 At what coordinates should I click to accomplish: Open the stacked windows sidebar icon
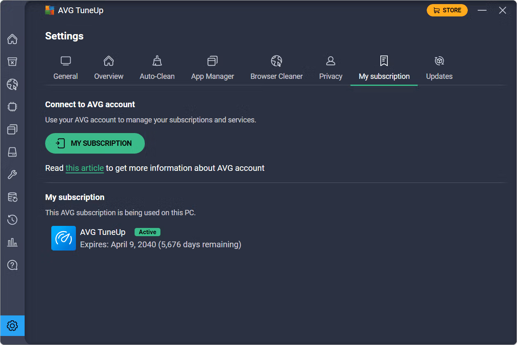coord(12,129)
